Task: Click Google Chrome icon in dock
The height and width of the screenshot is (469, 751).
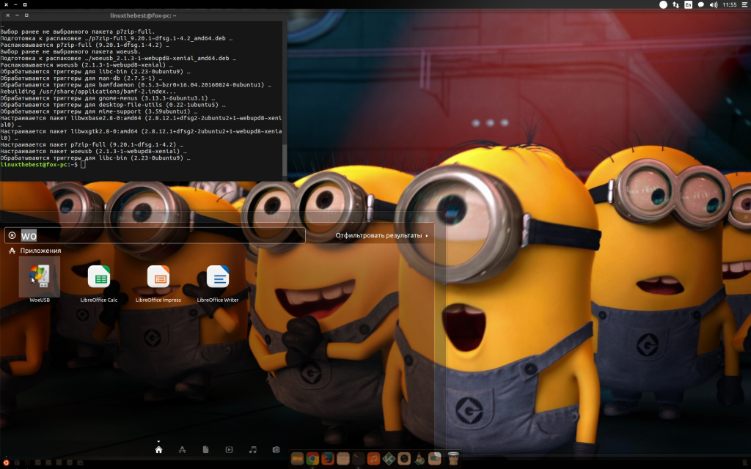Action: pos(312,459)
